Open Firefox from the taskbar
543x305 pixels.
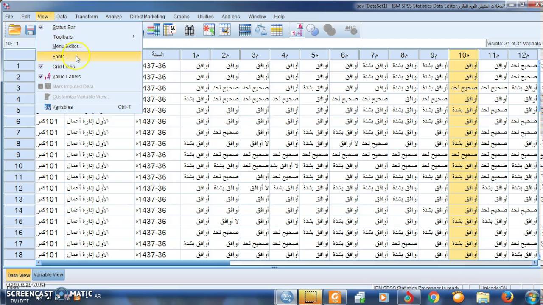click(507, 297)
